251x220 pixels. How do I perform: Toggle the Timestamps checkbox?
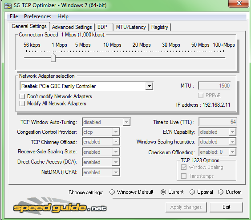184,176
